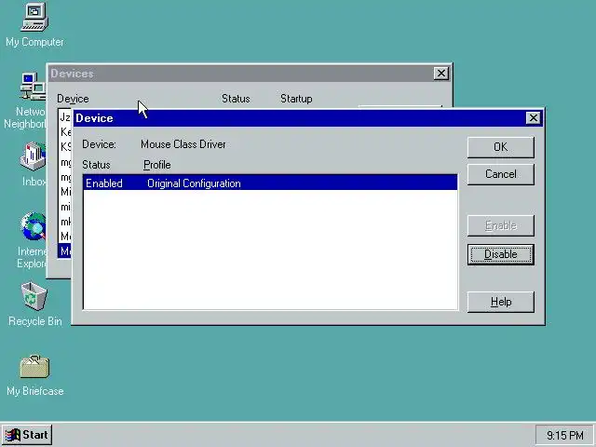Click the Mouse Class Driver device name
Image resolution: width=596 pixels, height=447 pixels.
click(x=183, y=144)
